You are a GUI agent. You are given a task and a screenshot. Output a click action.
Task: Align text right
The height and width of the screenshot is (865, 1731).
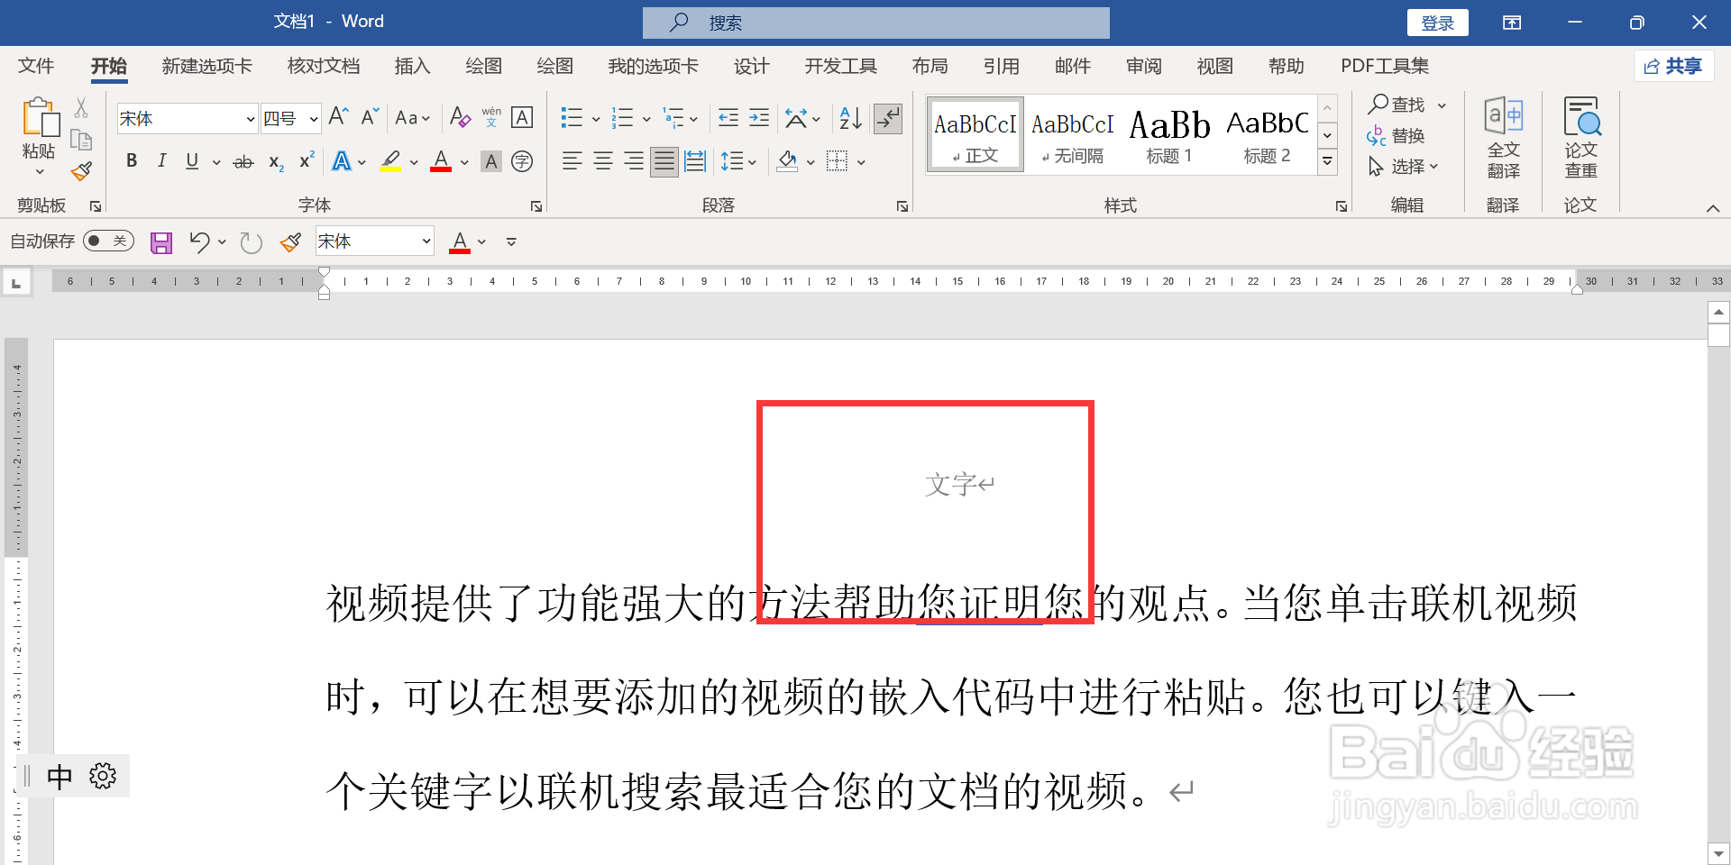634,161
